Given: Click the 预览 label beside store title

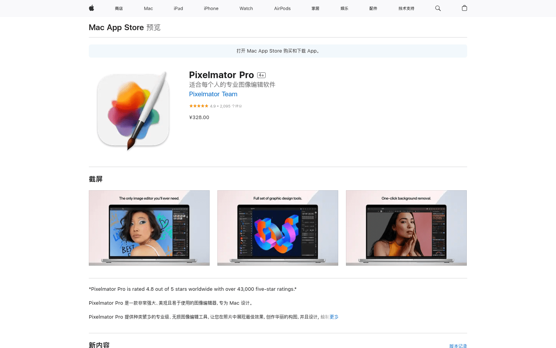Looking at the screenshot, I should click(153, 27).
